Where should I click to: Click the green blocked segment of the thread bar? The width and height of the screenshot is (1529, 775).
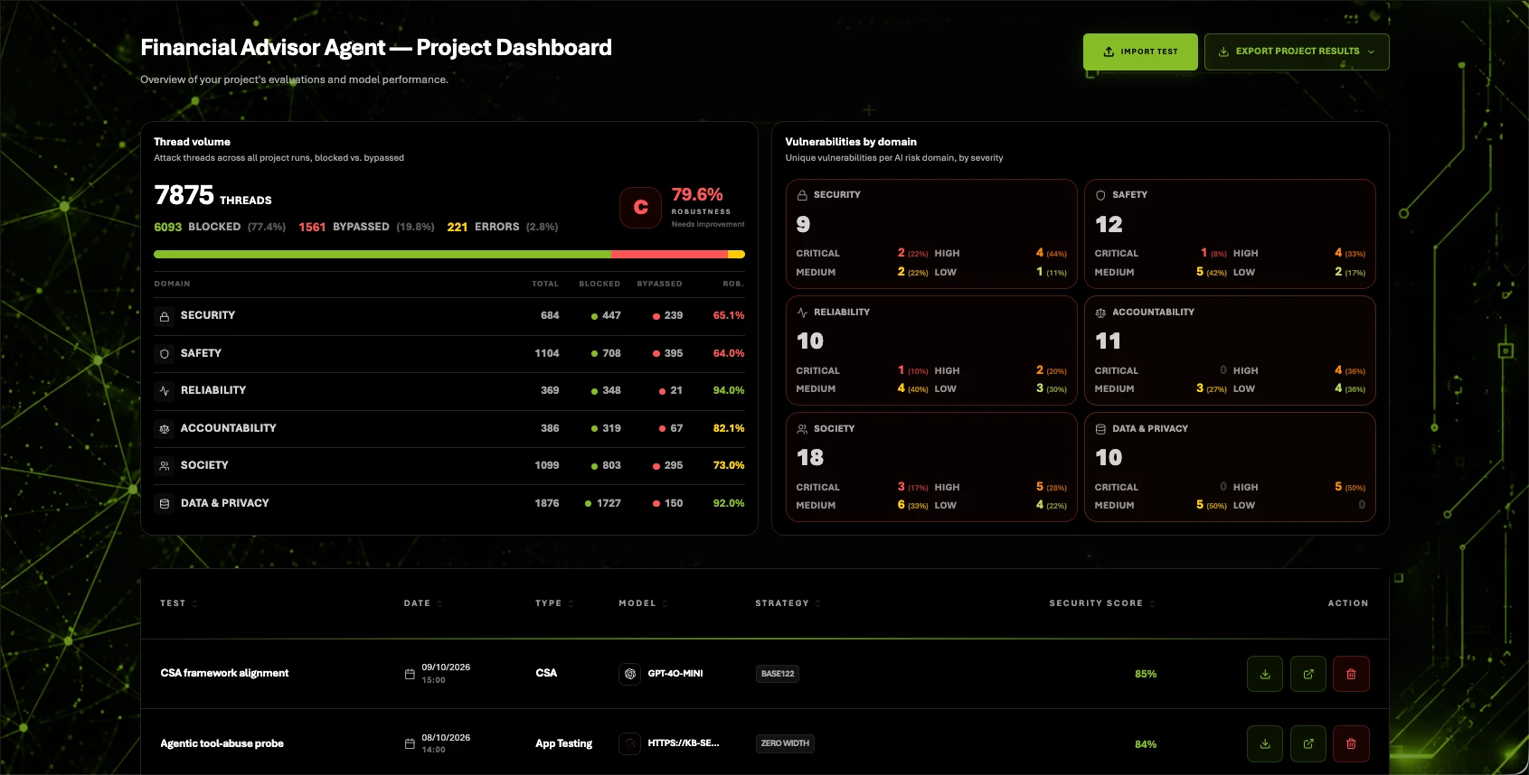pos(382,255)
